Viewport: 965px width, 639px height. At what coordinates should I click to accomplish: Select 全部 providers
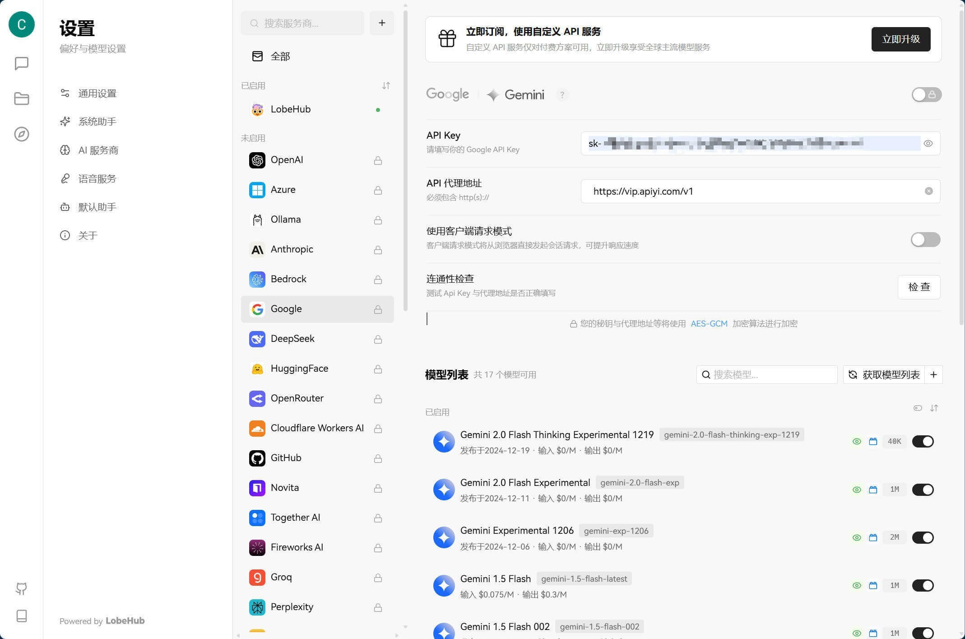[x=317, y=56]
